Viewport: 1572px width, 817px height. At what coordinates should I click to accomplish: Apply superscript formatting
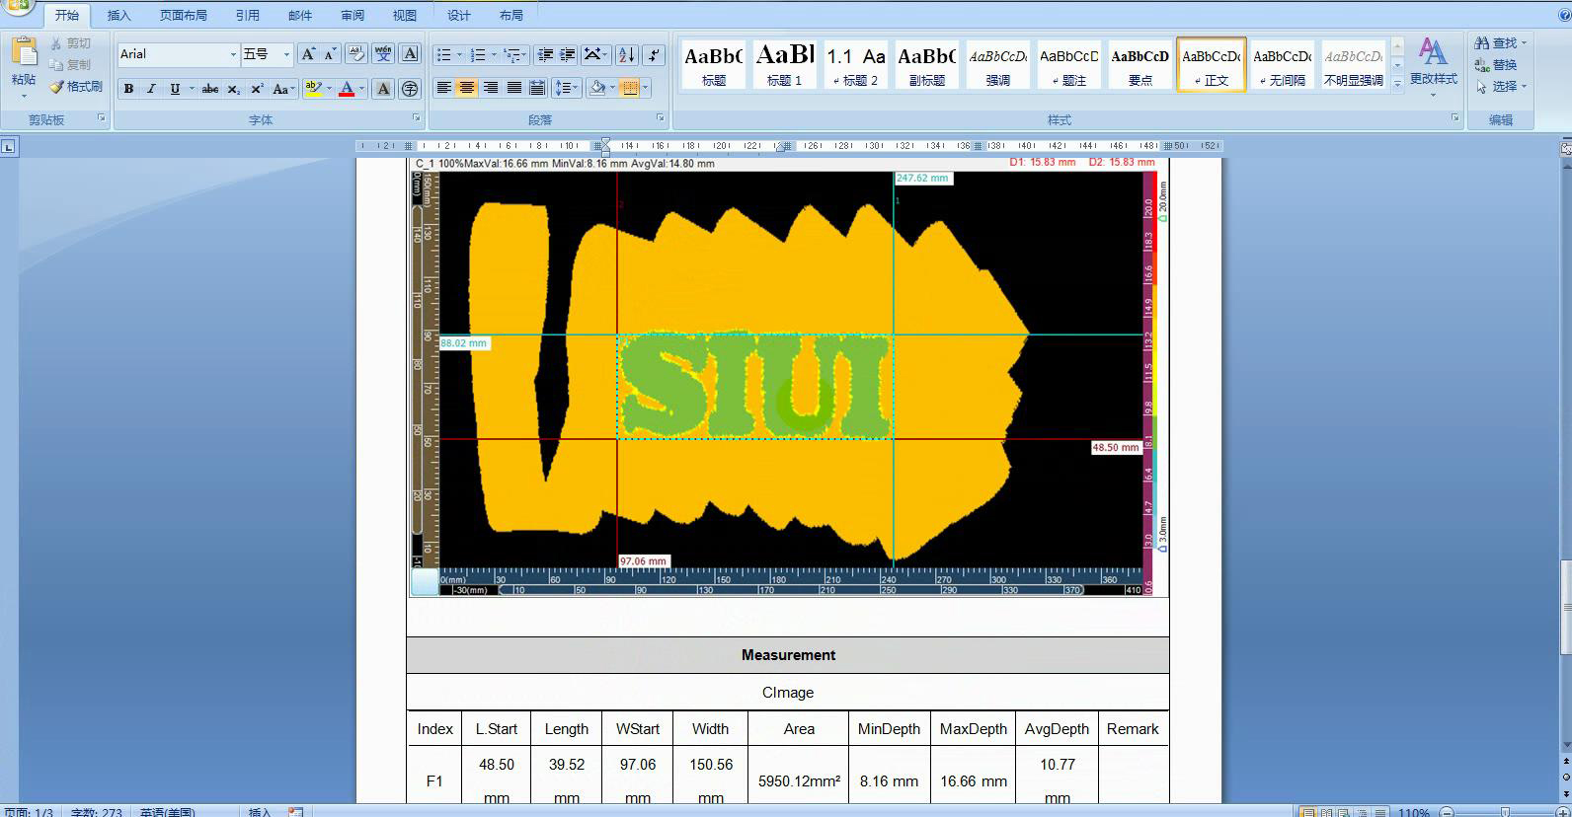[x=257, y=89]
